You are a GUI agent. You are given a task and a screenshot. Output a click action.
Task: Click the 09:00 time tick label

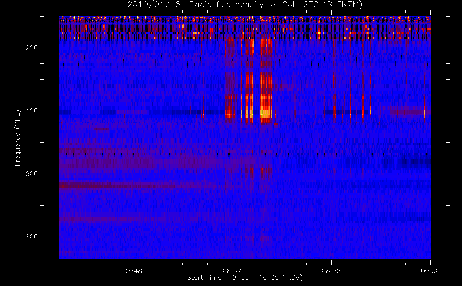tap(430, 271)
